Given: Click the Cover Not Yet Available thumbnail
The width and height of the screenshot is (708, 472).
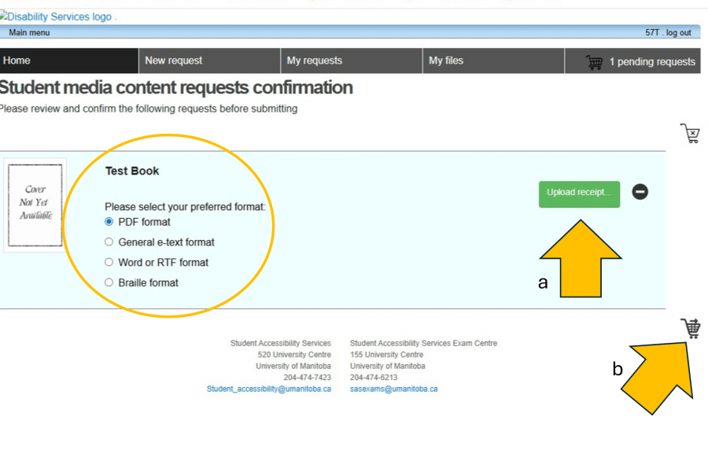Looking at the screenshot, I should pyautogui.click(x=34, y=205).
